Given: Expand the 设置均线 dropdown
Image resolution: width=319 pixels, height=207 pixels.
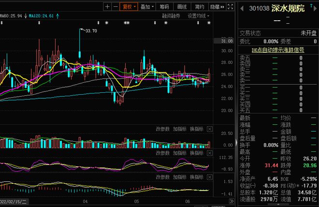Looking at the screenshot, I should [198, 16].
